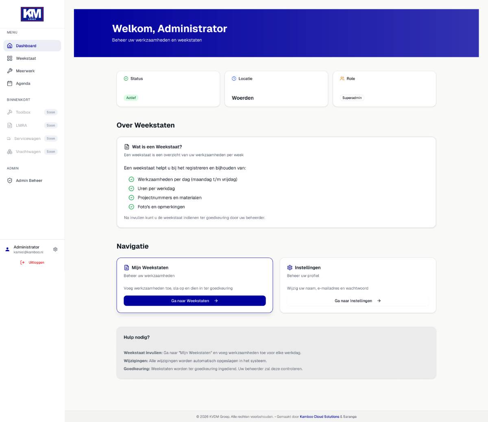Click the Admin Beheer shield icon
Screen dimensions: 488x422
(x=10, y=181)
